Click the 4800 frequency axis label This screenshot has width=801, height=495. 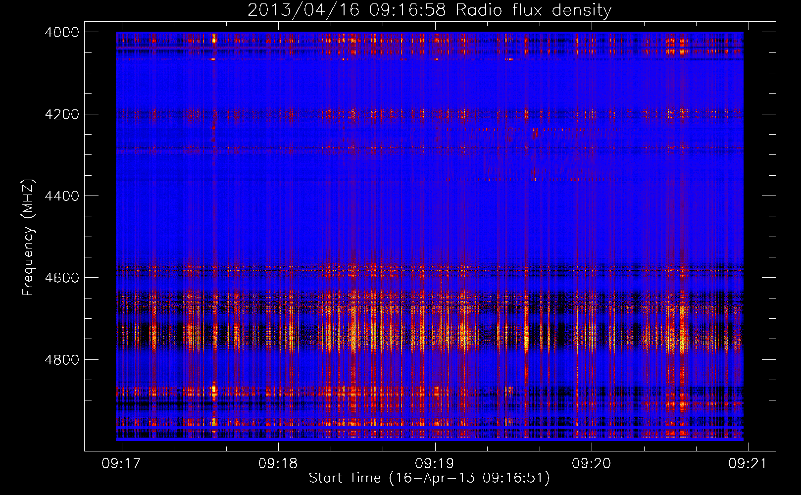(62, 360)
